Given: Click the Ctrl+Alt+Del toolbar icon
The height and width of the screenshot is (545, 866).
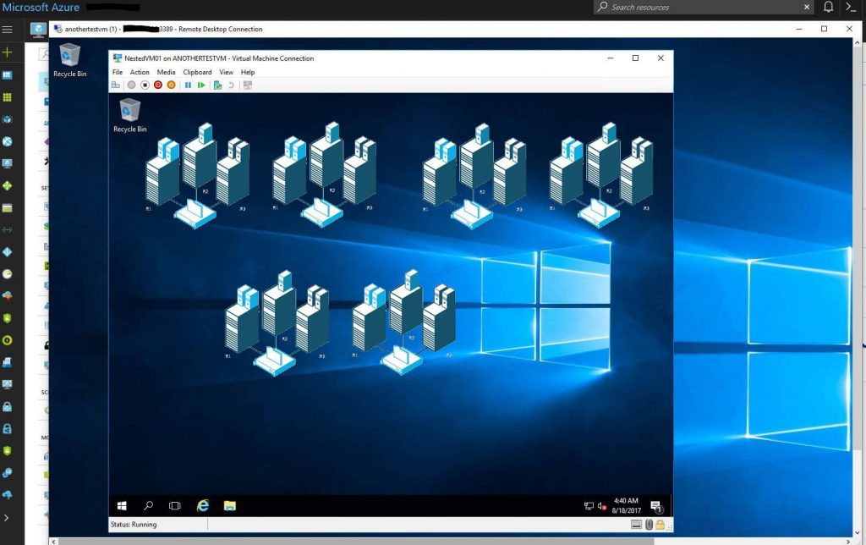Looking at the screenshot, I should (116, 85).
